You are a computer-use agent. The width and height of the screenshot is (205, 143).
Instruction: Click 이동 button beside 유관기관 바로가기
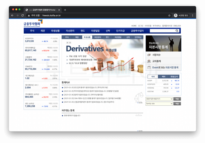pyautogui.click(x=177, y=99)
